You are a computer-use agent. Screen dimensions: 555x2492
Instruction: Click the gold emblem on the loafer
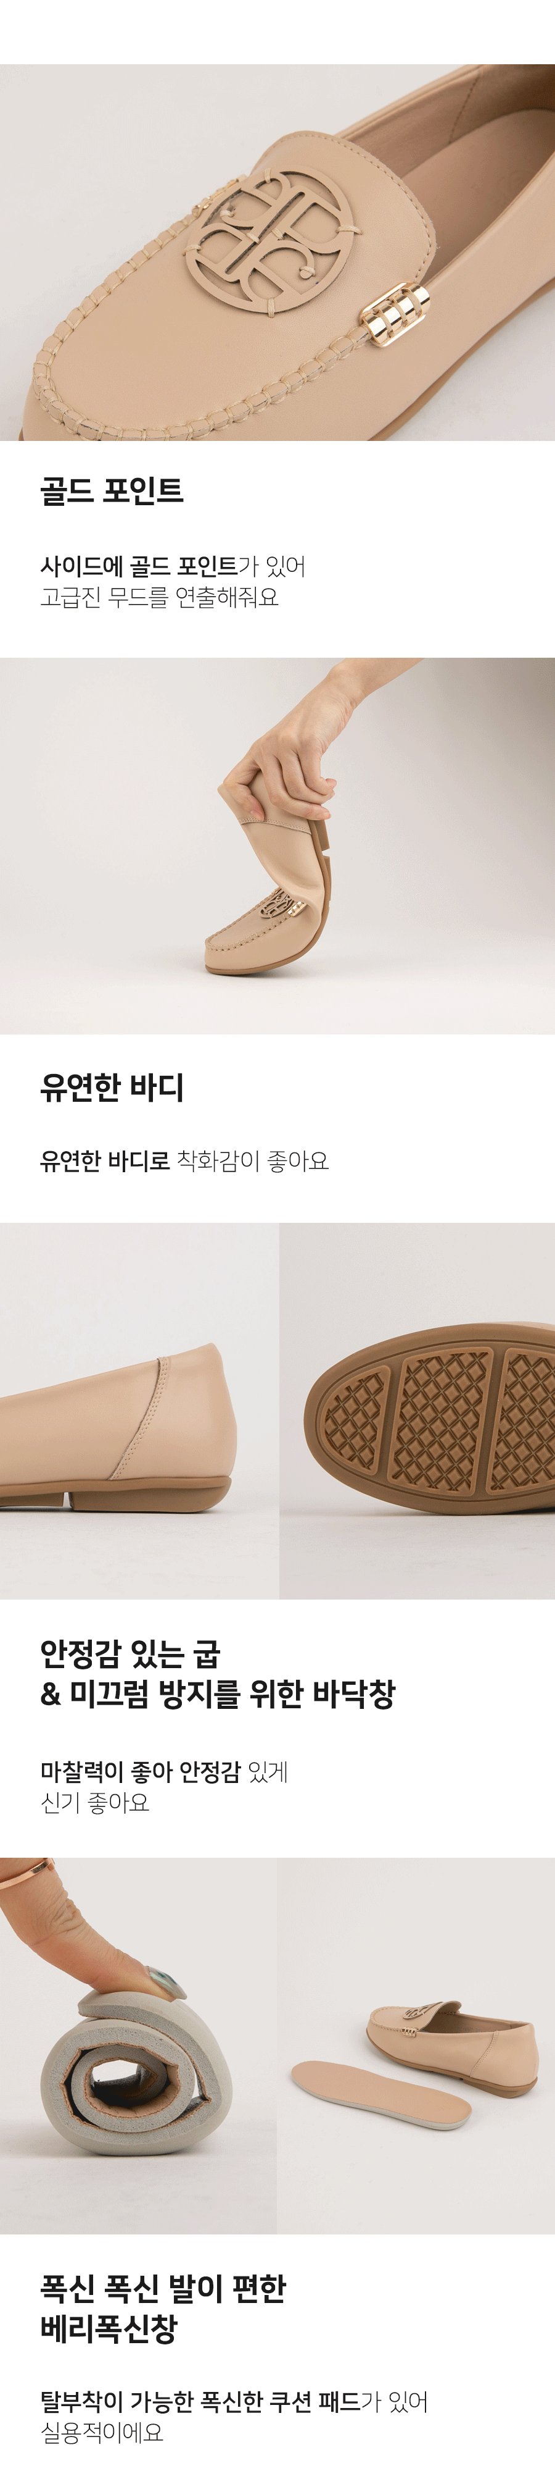click(x=272, y=243)
